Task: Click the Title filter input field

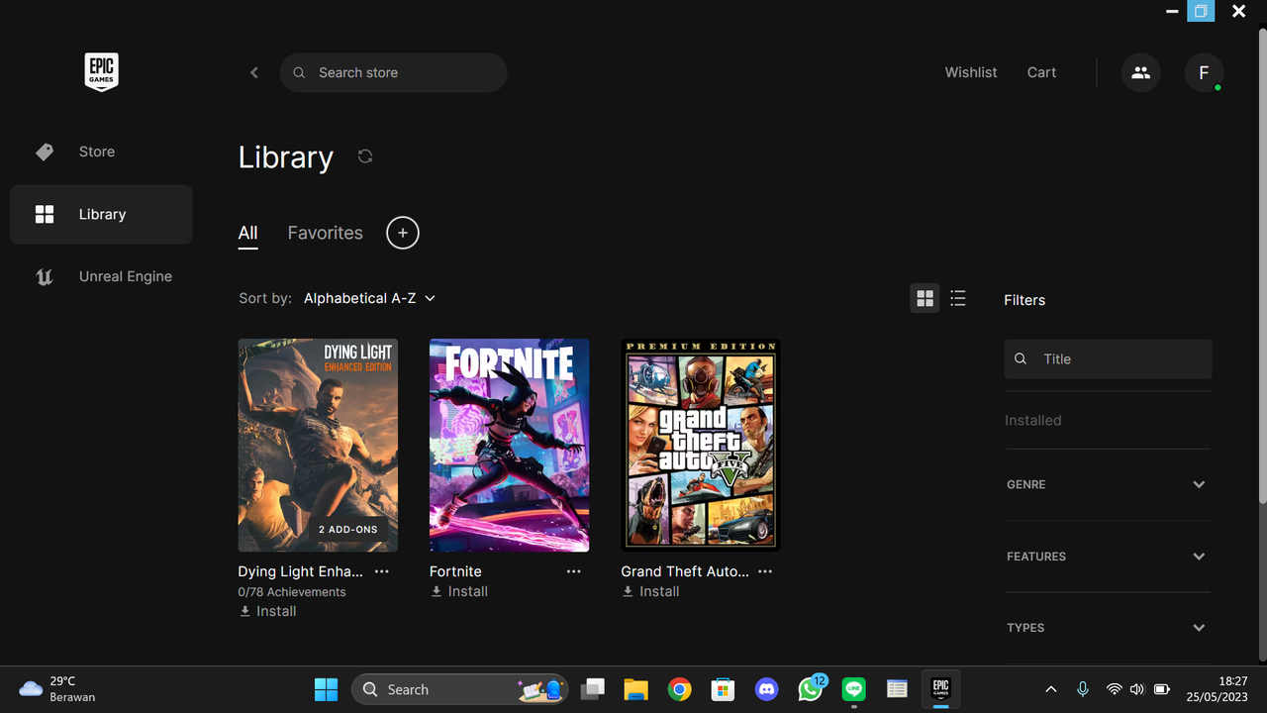Action: (1108, 358)
